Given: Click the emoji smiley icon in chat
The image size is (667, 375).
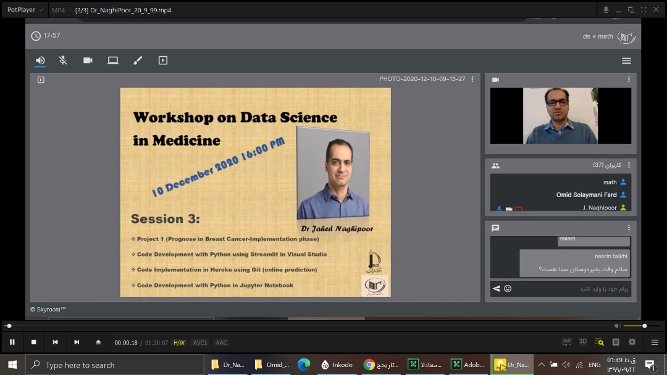Looking at the screenshot, I should tap(508, 289).
